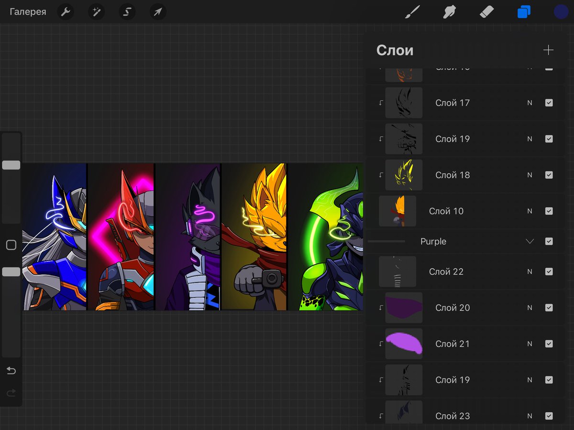The image size is (574, 430).
Task: Toggle visibility of Слой 17
Action: [x=549, y=103]
